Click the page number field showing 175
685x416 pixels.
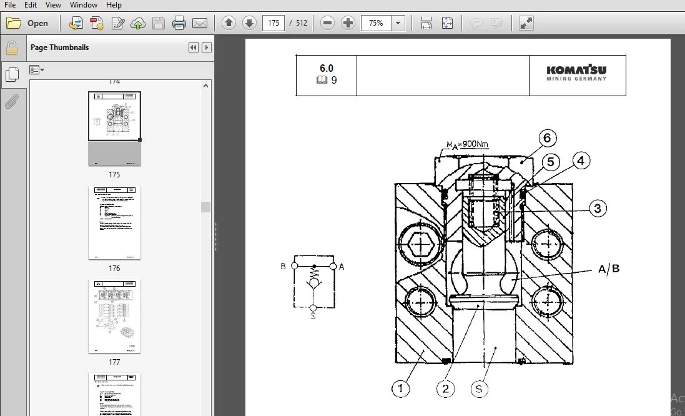(274, 23)
